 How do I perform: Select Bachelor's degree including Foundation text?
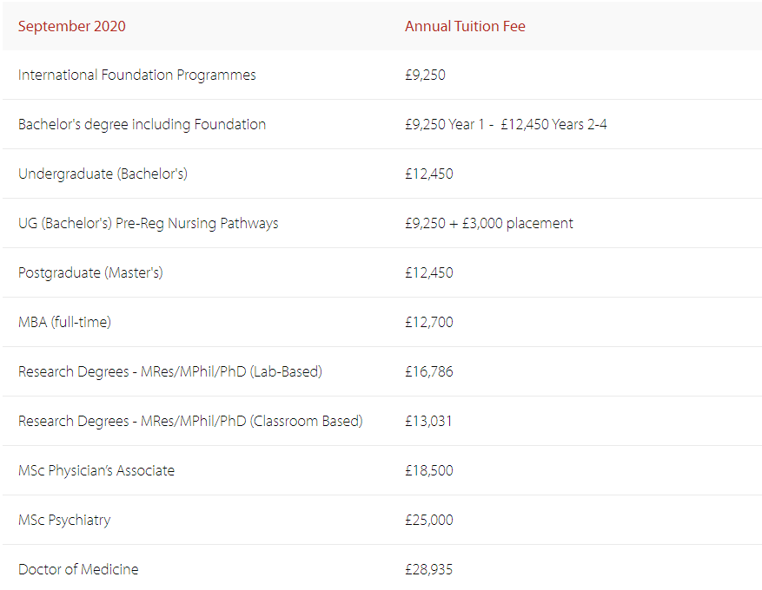coord(142,125)
